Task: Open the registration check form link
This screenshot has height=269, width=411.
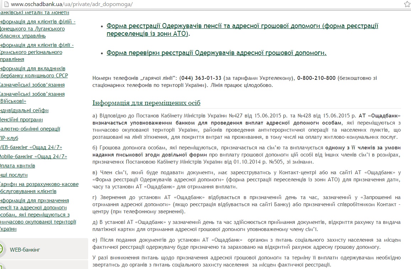Action: 217,53
